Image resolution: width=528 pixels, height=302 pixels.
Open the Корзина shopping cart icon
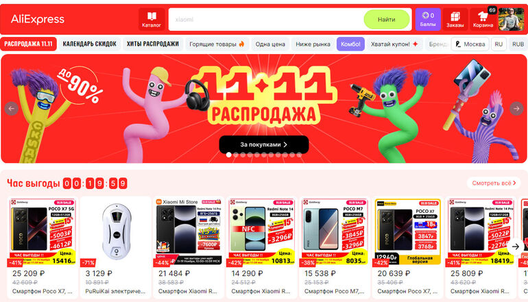[483, 19]
